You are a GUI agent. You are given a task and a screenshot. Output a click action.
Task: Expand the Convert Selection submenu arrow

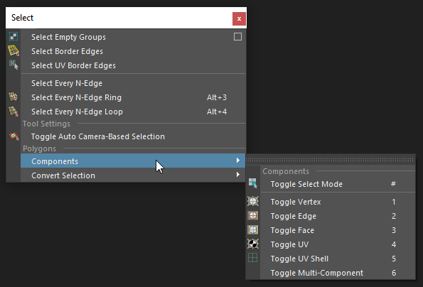point(238,175)
